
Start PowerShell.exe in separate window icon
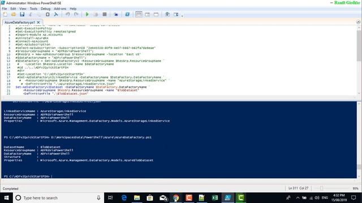tap(127, 14)
